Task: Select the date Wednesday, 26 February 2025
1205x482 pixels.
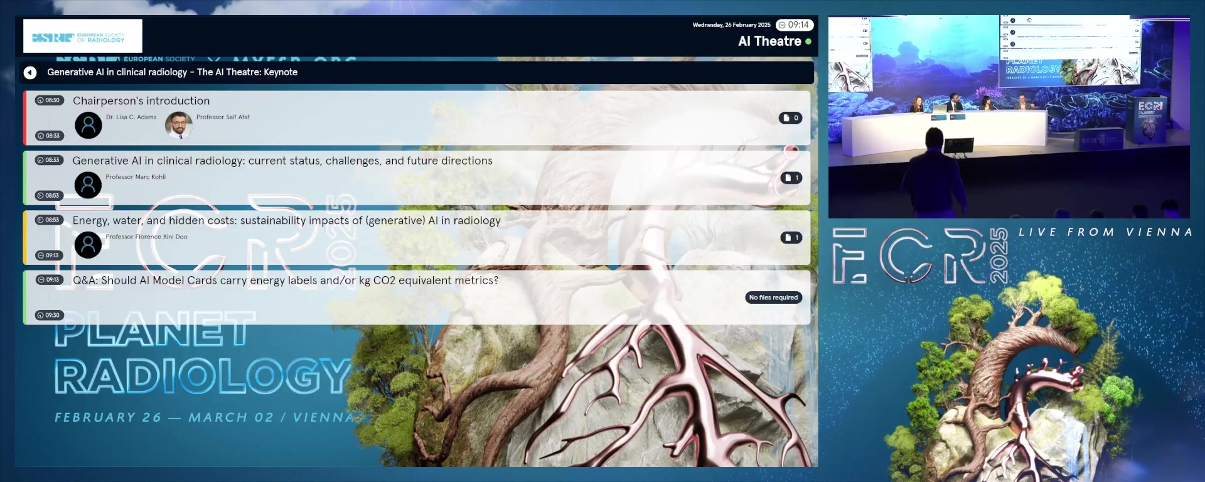Action: (731, 25)
